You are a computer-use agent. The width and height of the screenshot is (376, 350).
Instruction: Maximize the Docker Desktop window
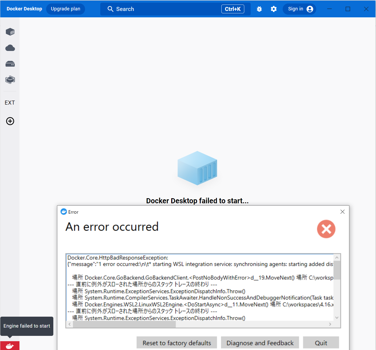348,9
